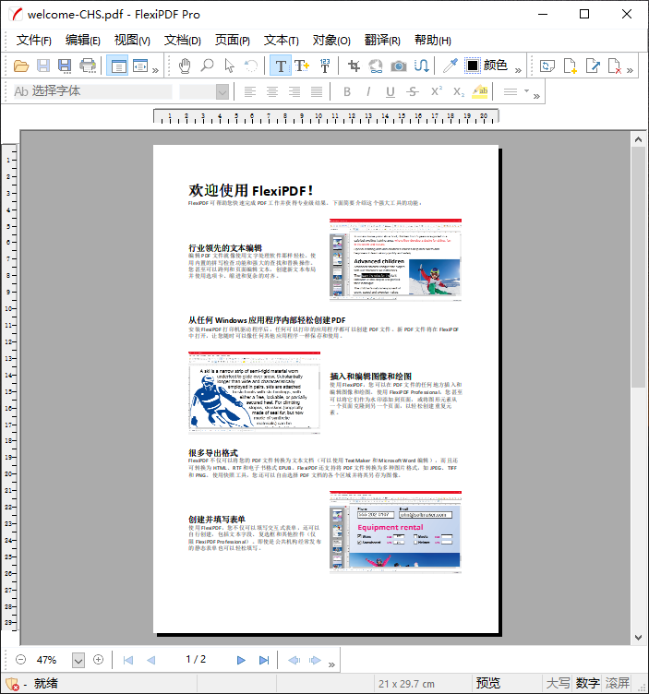Select the Object arrow pointer tool
Screen dimensions: 649x694
(229, 66)
